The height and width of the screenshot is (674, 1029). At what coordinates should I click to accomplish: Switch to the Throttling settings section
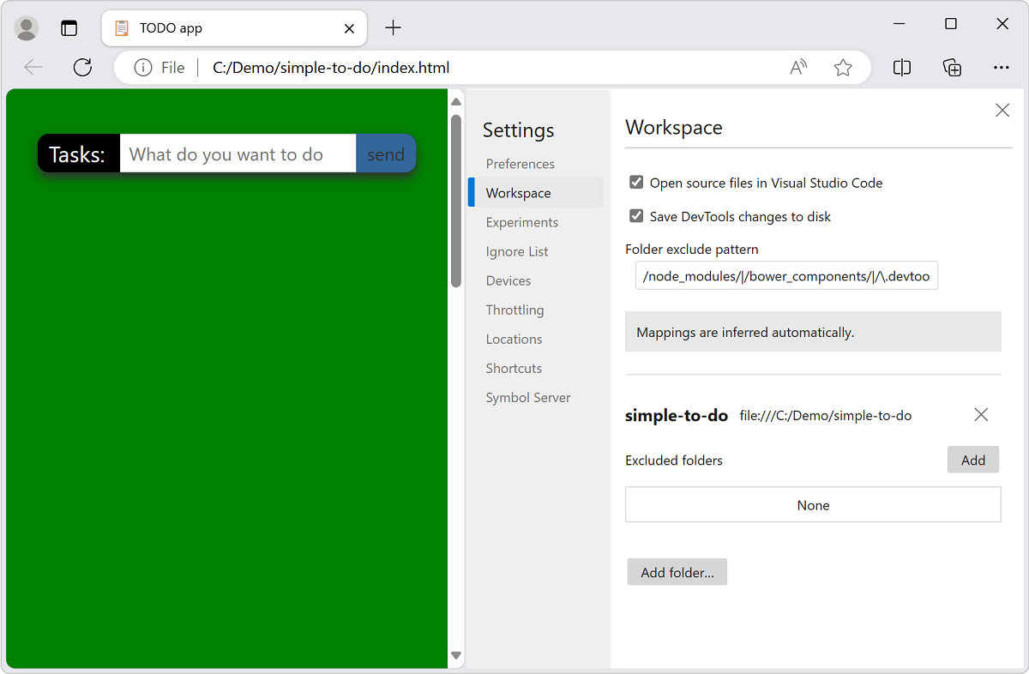coord(514,310)
